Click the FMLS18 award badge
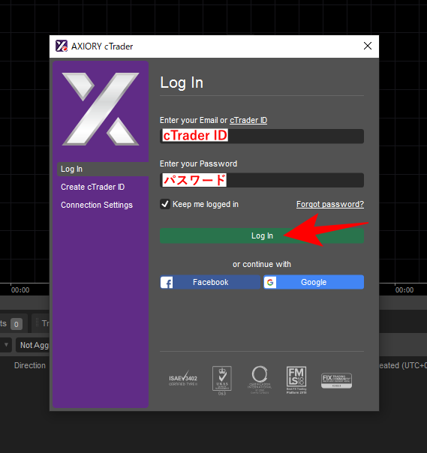 tap(296, 380)
